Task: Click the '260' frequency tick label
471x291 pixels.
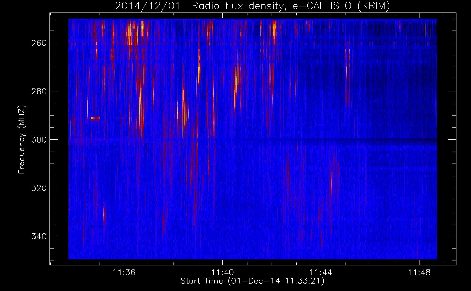Action: pyautogui.click(x=39, y=43)
